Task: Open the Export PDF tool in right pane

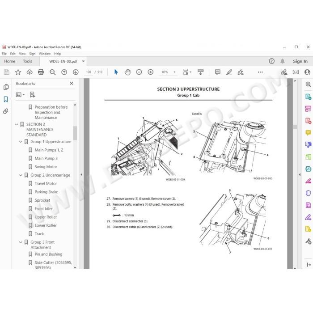Action: 308,97
